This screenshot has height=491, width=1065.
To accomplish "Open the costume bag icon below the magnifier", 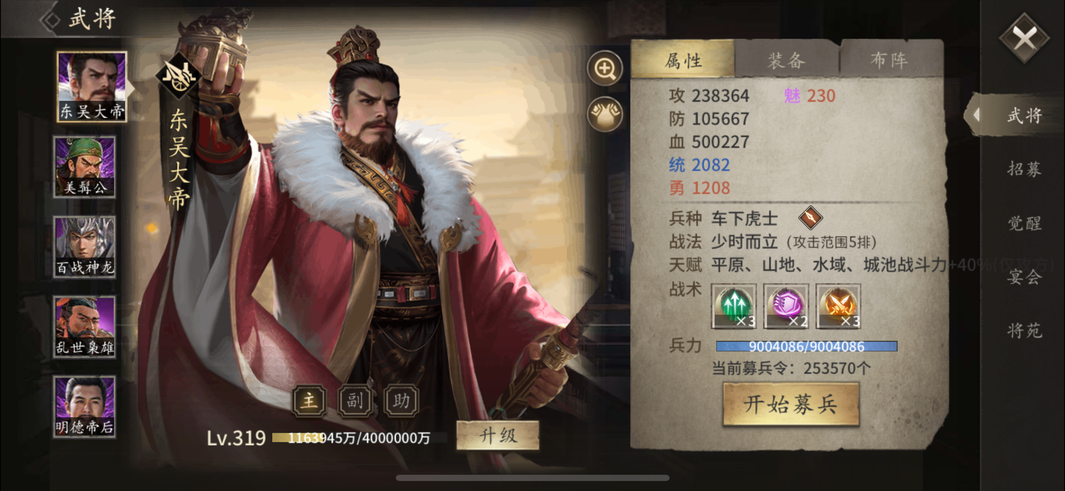I will pos(605,114).
